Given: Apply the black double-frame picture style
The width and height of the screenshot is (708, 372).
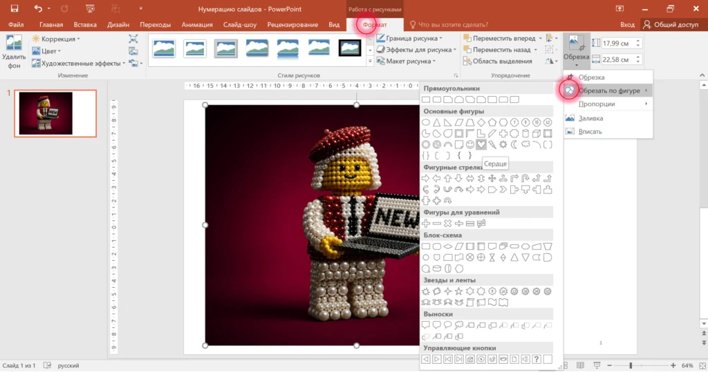Looking at the screenshot, I should [x=349, y=48].
